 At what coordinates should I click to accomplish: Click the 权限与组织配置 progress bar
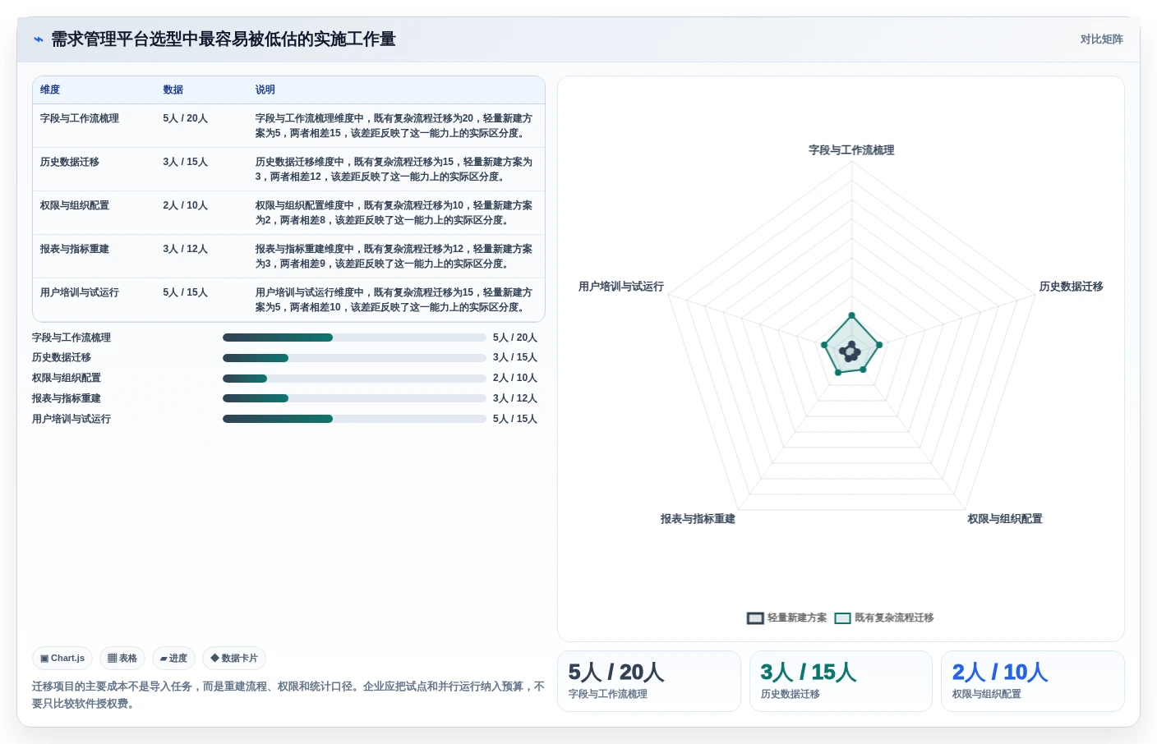pyautogui.click(x=354, y=379)
